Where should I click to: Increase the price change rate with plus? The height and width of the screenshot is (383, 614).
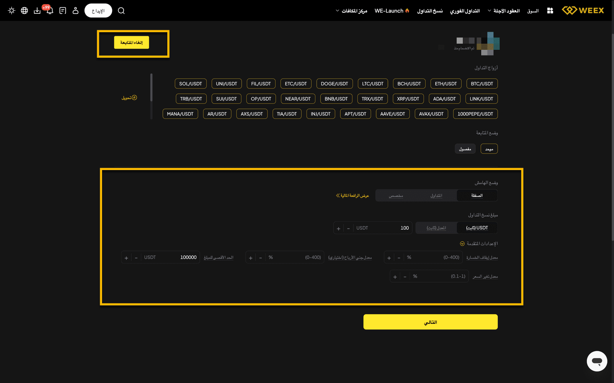395,277
